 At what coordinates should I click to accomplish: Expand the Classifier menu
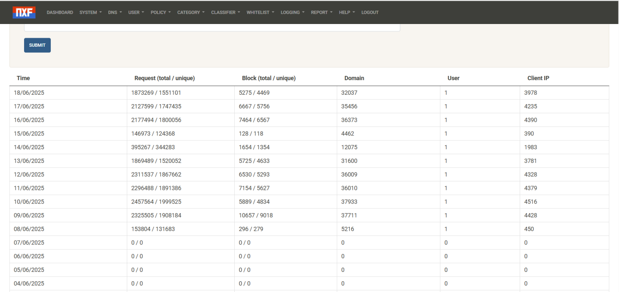tap(225, 12)
